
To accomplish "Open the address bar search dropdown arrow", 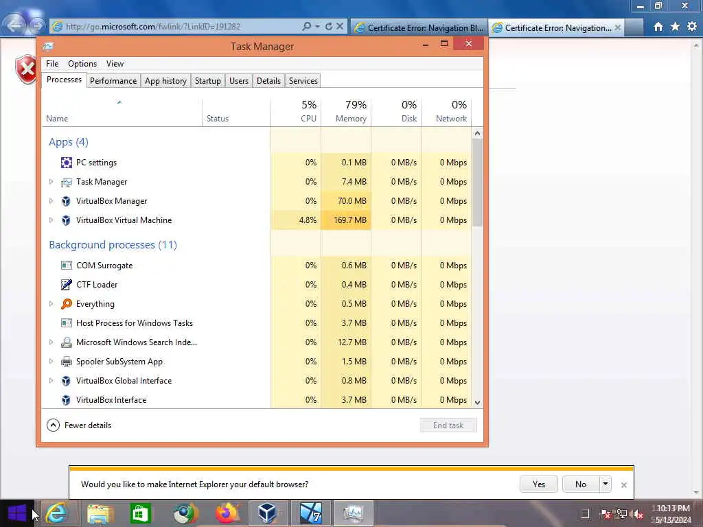I will pos(317,27).
